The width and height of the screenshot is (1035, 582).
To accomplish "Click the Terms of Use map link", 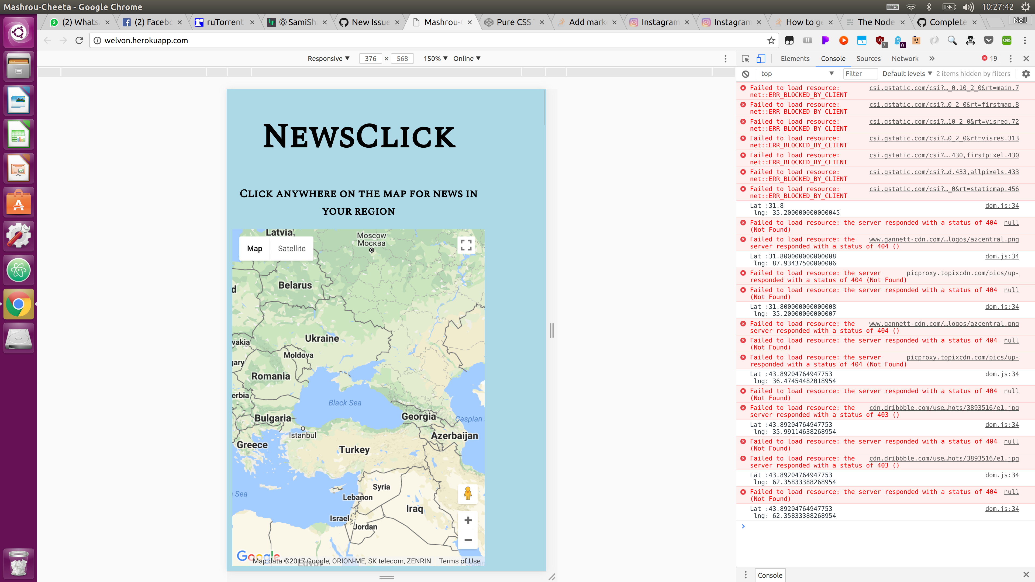I will click(x=459, y=561).
